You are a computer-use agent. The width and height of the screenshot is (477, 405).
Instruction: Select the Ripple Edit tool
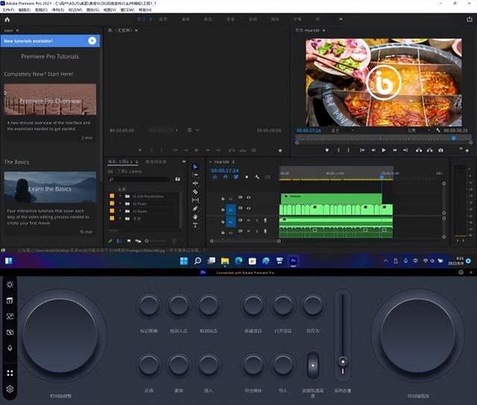[x=195, y=183]
